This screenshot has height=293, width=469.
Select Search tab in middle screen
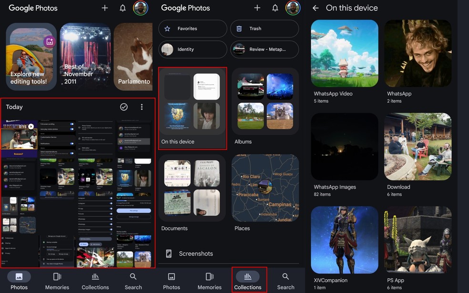coord(285,281)
